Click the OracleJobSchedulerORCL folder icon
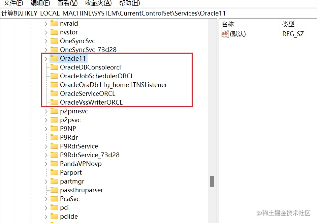The width and height of the screenshot is (317, 223). (x=54, y=76)
